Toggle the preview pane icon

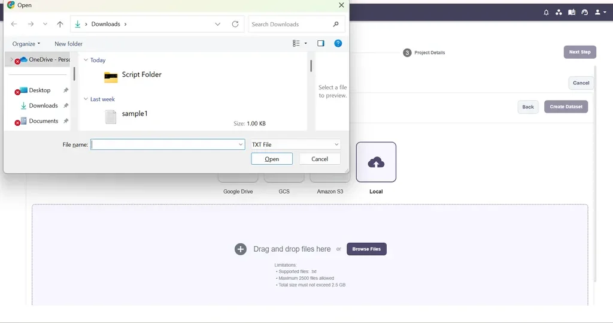tap(321, 44)
